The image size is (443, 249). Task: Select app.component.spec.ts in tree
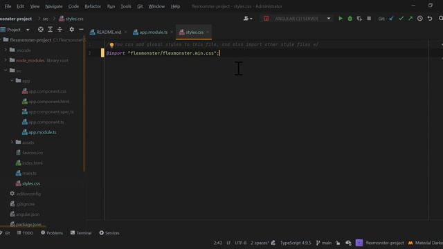coord(48,112)
